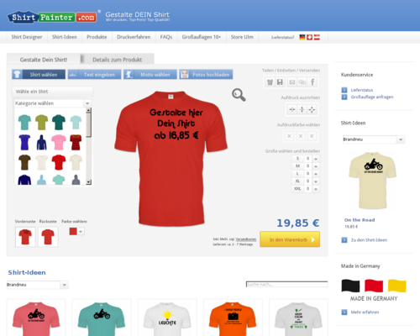
Task: Pick the blue women's shirt in list
Action: tap(24, 142)
